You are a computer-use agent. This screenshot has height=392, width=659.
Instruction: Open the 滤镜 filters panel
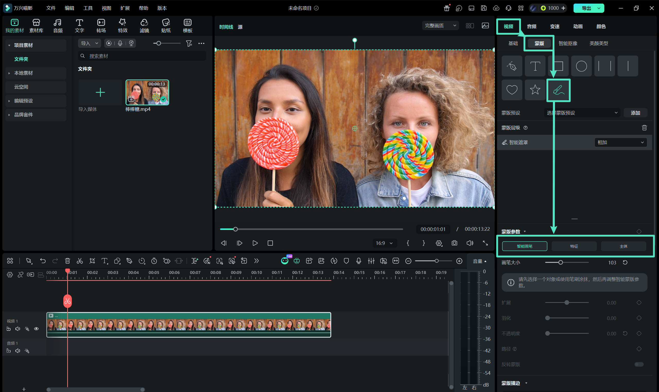(x=144, y=26)
